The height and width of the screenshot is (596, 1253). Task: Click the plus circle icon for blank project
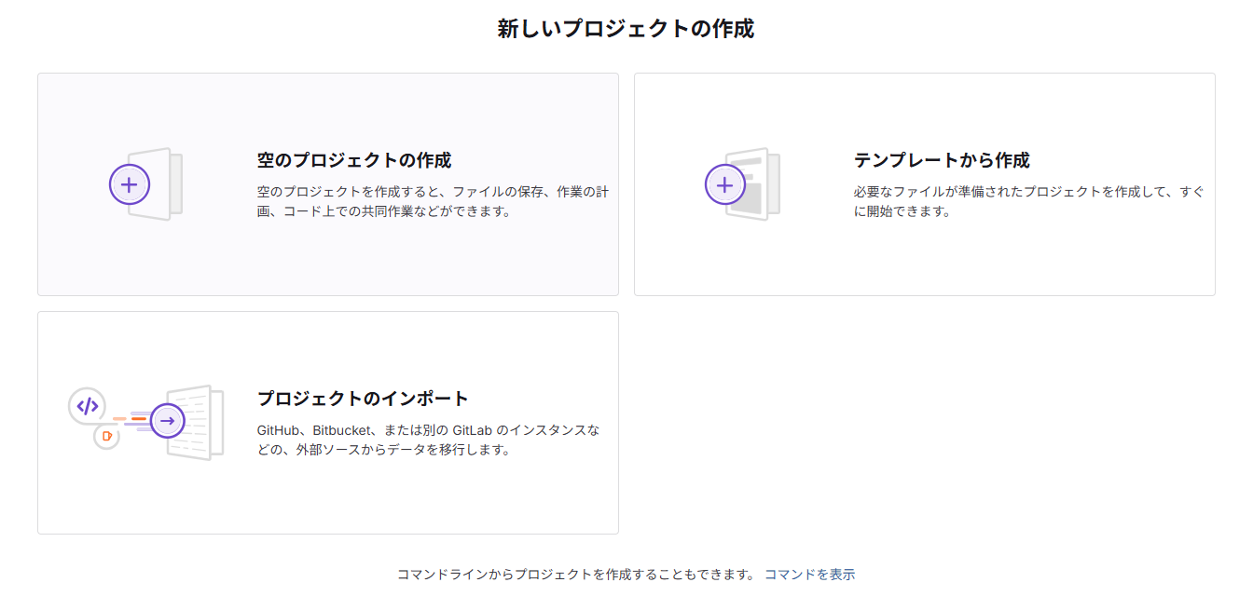130,184
